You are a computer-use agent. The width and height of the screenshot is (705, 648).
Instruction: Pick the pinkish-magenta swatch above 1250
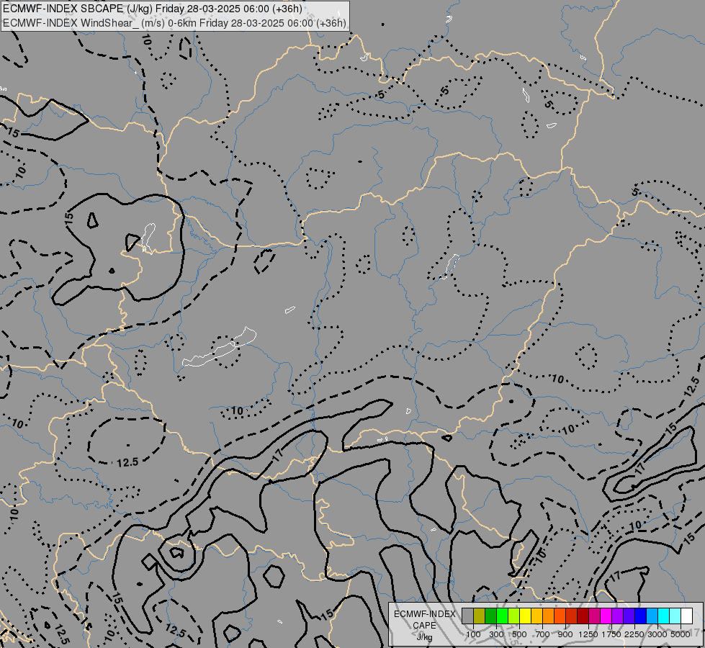(x=594, y=616)
